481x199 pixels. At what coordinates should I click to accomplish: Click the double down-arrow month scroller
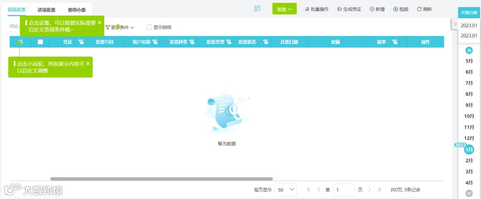(469, 193)
